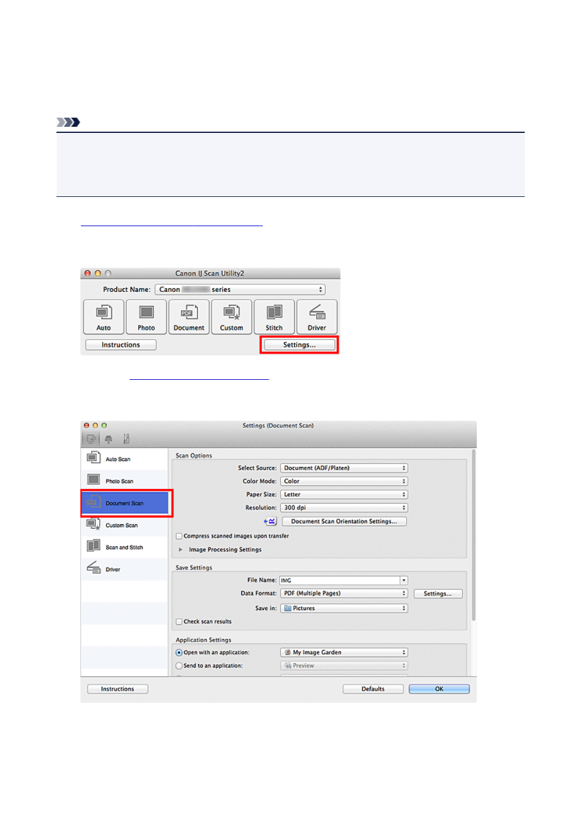Viewport: 581px width, 823px height.
Task: Open the Product Name dropdown
Action: pyautogui.click(x=240, y=290)
